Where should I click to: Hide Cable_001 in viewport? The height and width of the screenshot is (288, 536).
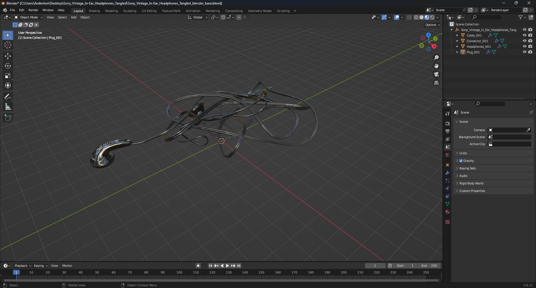coord(525,35)
